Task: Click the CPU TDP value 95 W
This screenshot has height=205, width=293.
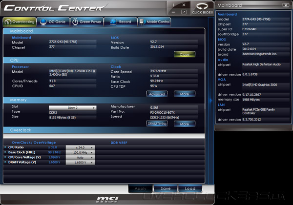Action: click(174, 86)
